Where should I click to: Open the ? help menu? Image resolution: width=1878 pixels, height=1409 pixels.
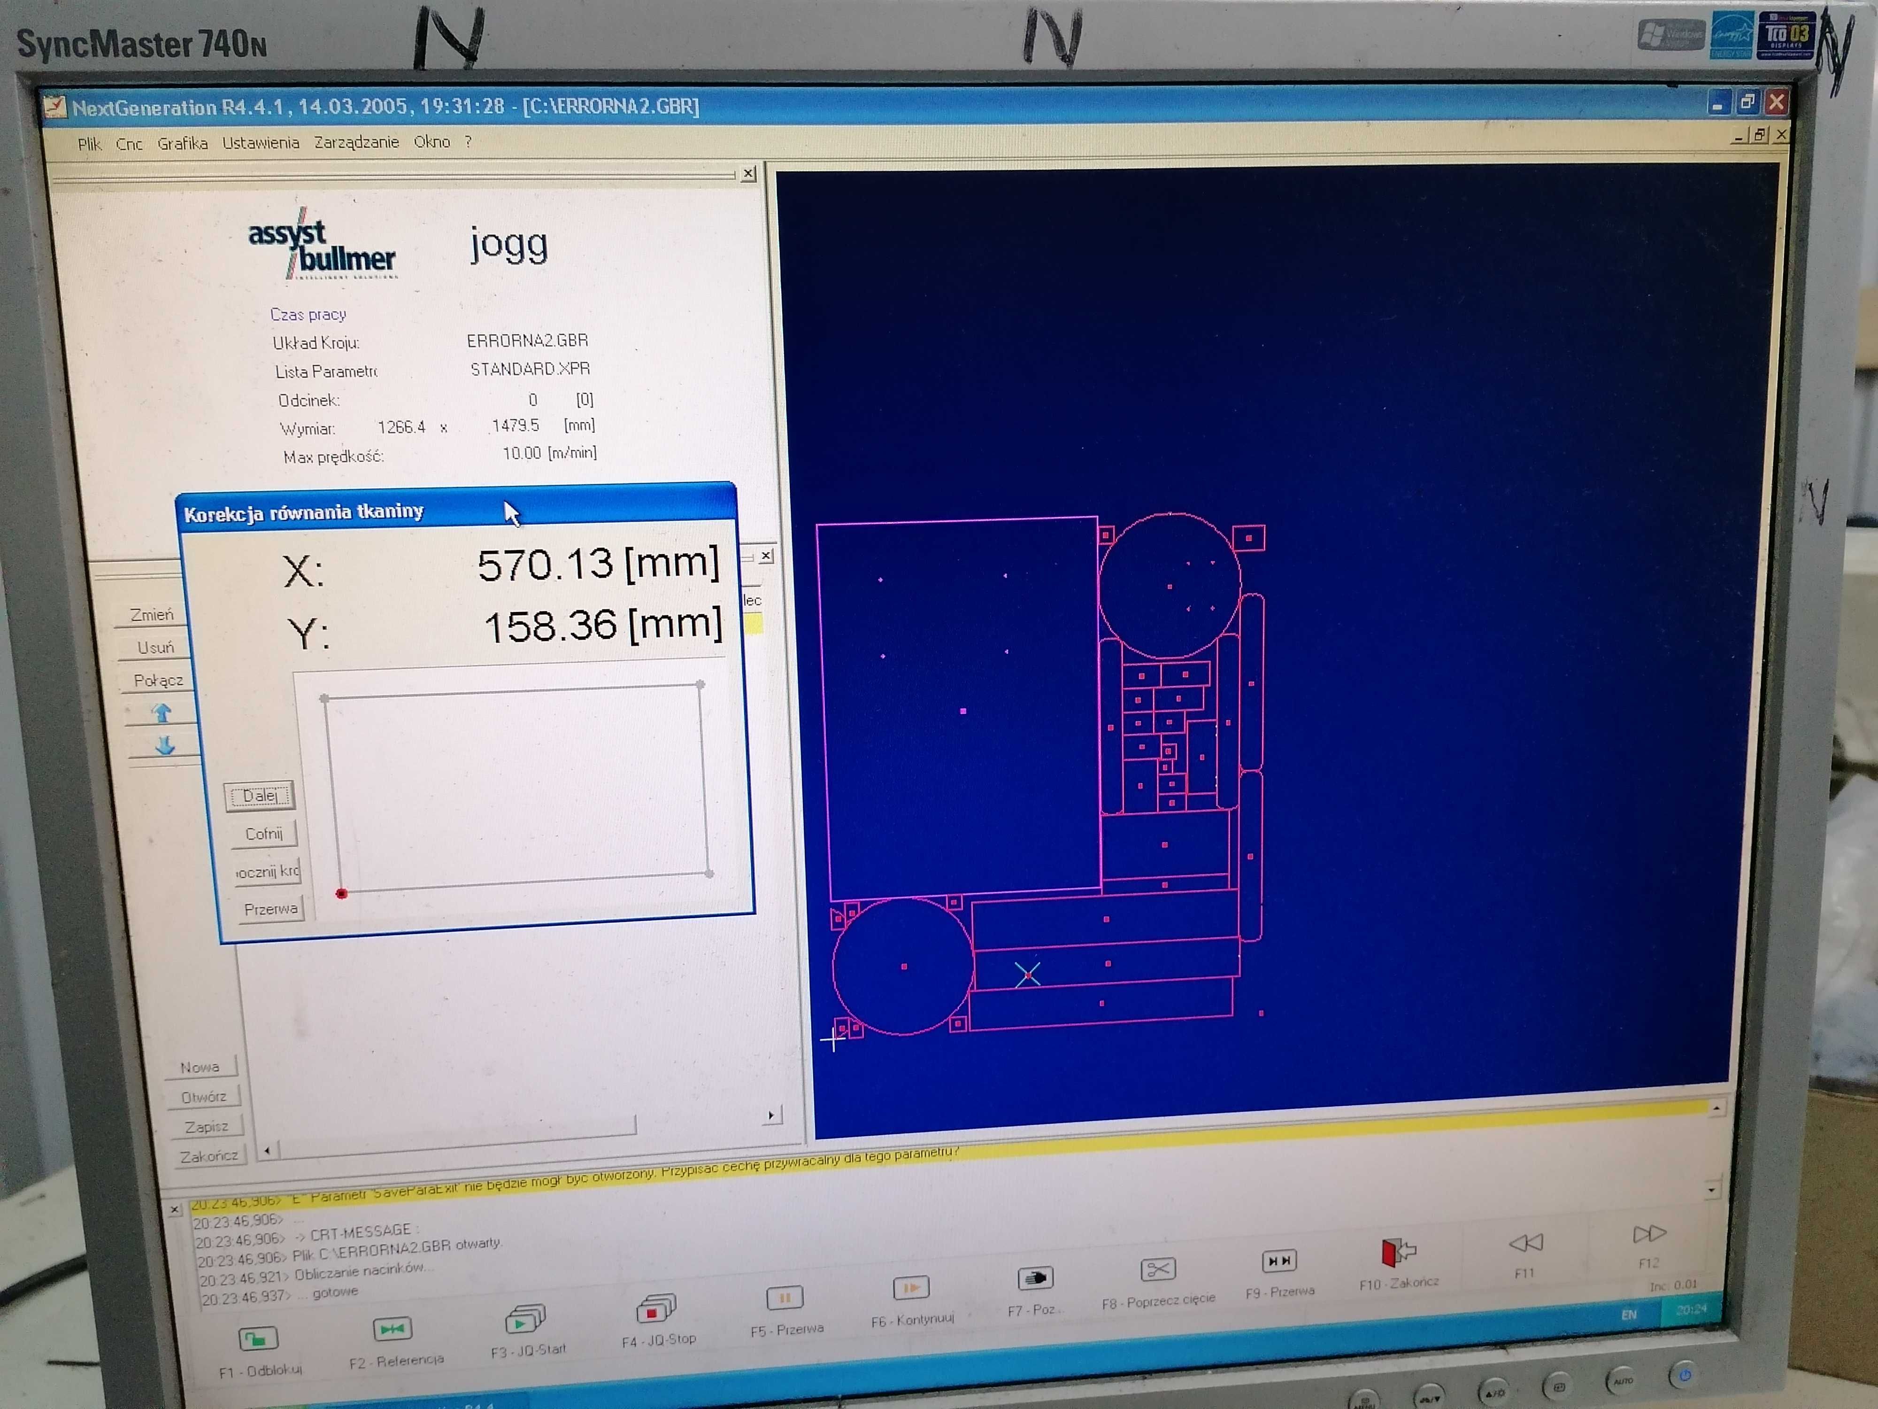(x=468, y=142)
